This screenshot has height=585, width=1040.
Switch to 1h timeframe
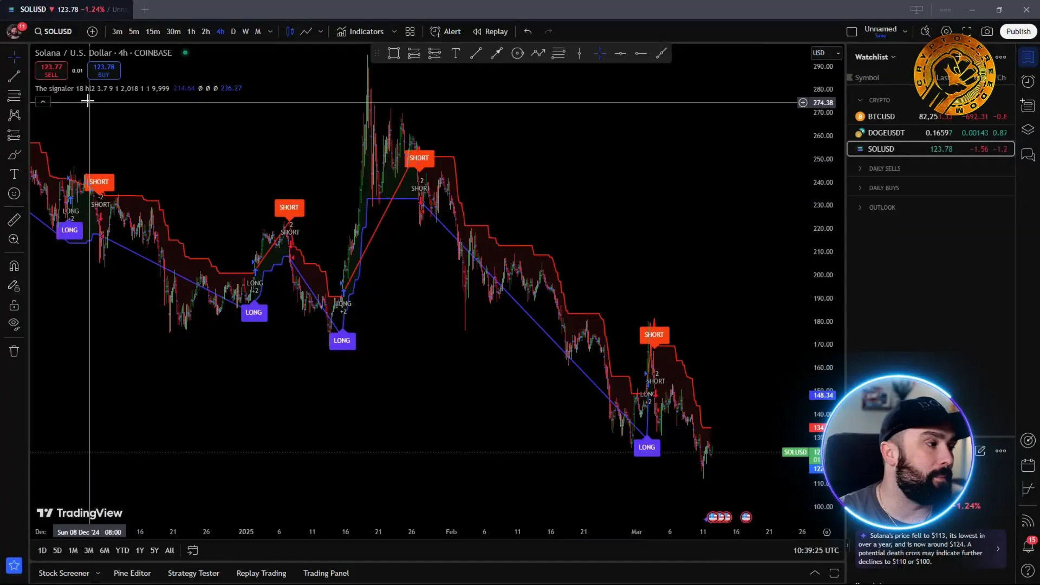[191, 31]
